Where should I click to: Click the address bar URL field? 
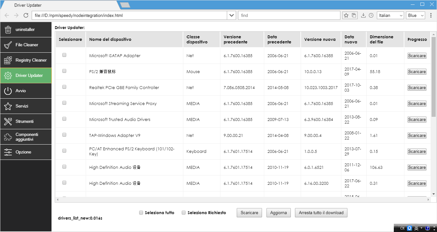pos(130,15)
